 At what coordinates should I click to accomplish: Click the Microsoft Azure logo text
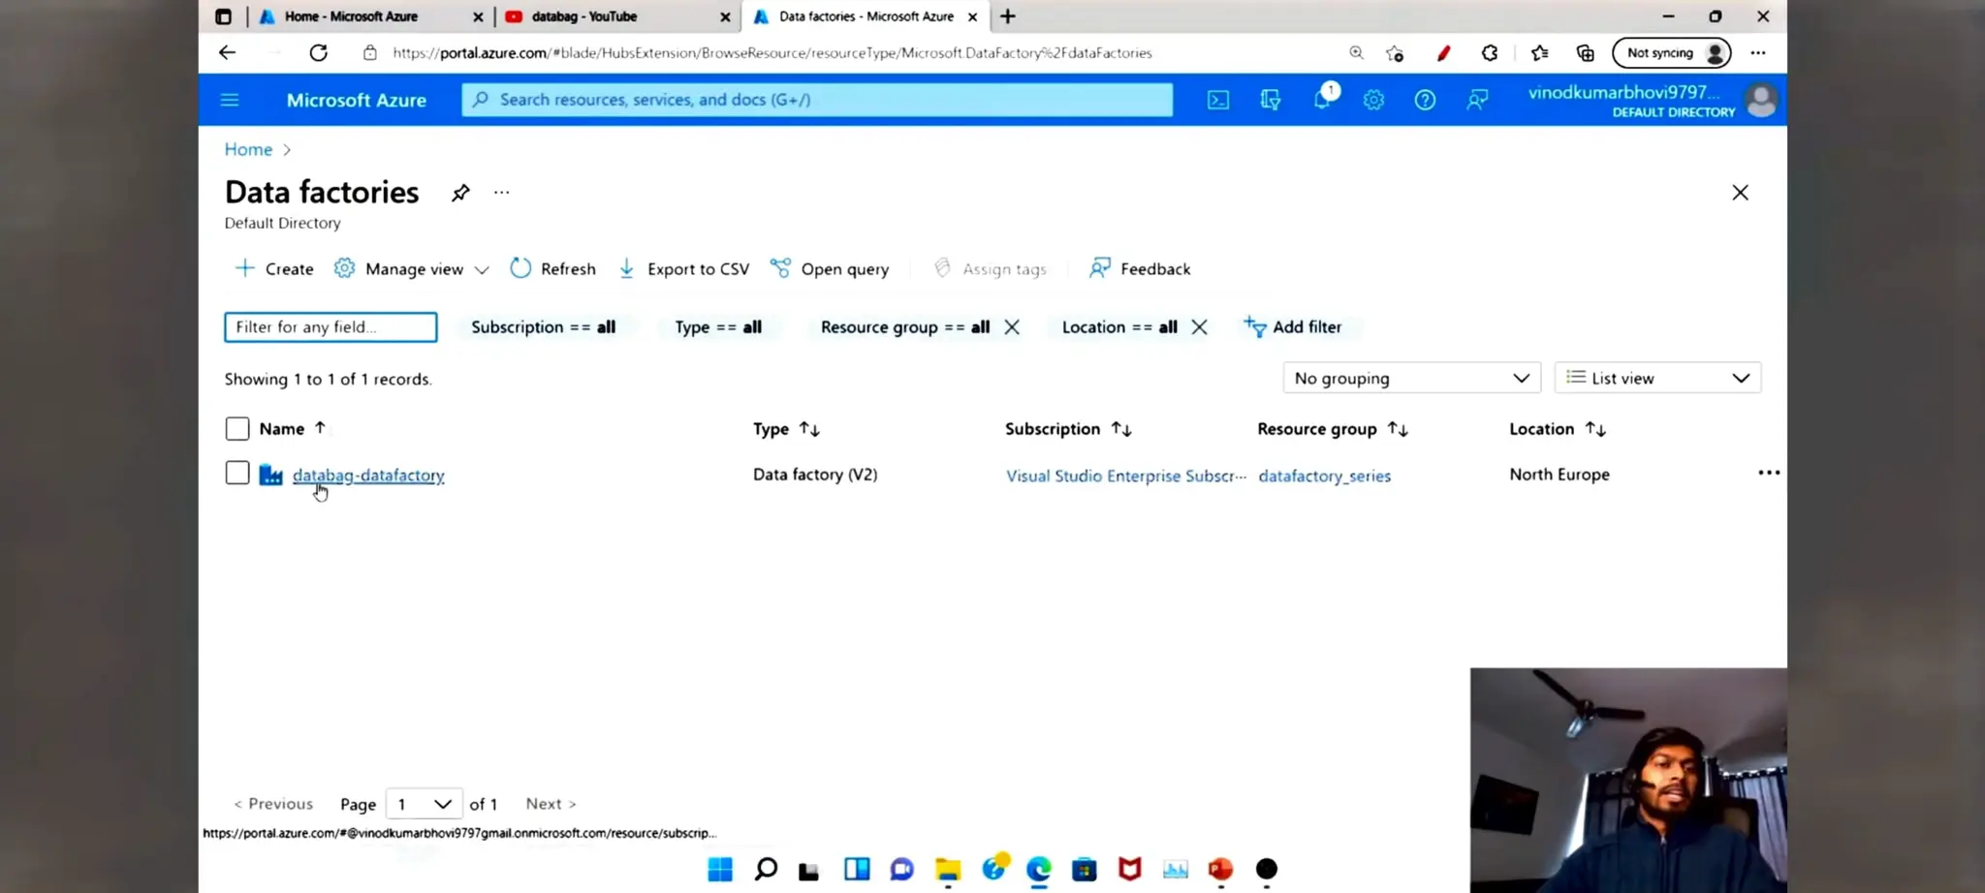(357, 100)
